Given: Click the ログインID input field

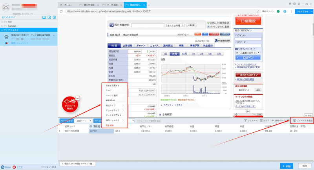Looking at the screenshot, I should [248, 39].
